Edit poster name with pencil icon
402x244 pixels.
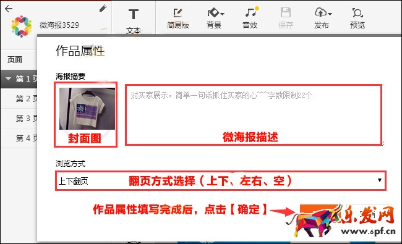(x=103, y=9)
